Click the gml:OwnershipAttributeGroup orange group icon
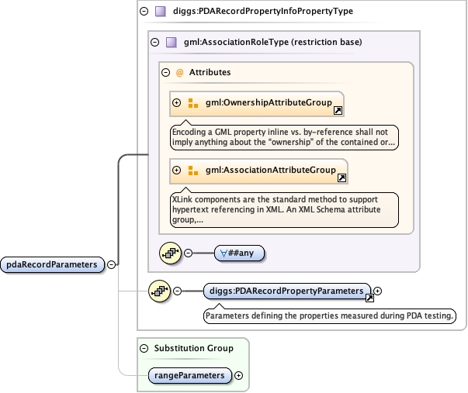 (193, 103)
